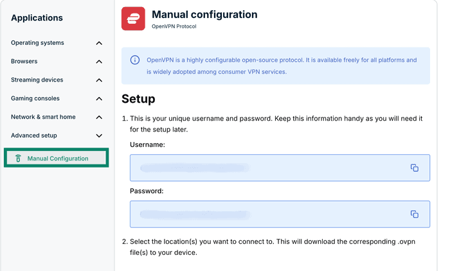
Task: Click step 1 unique username instruction text
Action: [276, 124]
